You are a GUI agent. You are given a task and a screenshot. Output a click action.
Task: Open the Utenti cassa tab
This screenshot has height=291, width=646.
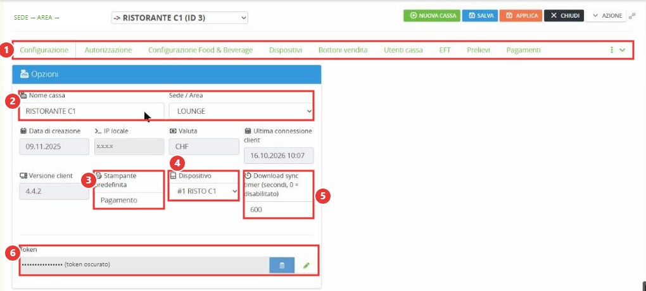click(x=403, y=50)
